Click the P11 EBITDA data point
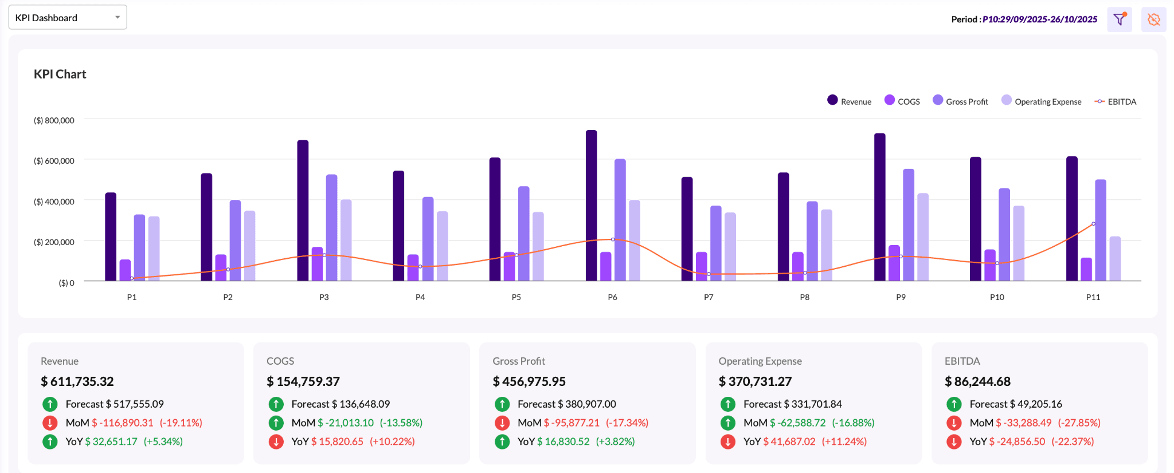Viewport: 1174px width, 473px height. tap(1093, 224)
